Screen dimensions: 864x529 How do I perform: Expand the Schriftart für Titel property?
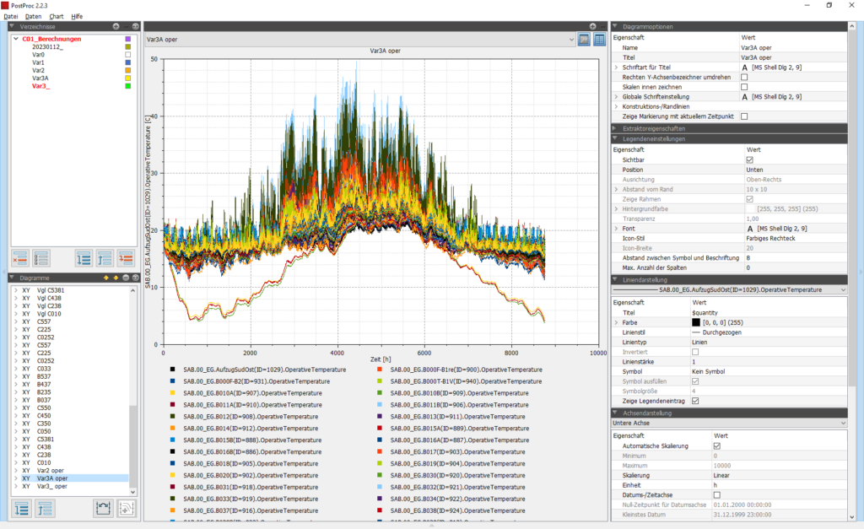pyautogui.click(x=617, y=67)
